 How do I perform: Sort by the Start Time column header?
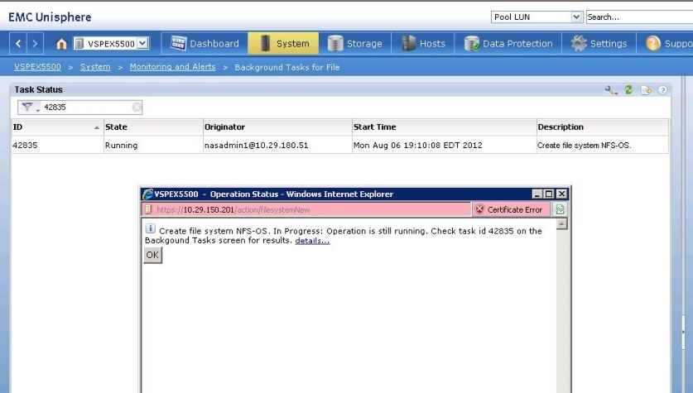444,127
